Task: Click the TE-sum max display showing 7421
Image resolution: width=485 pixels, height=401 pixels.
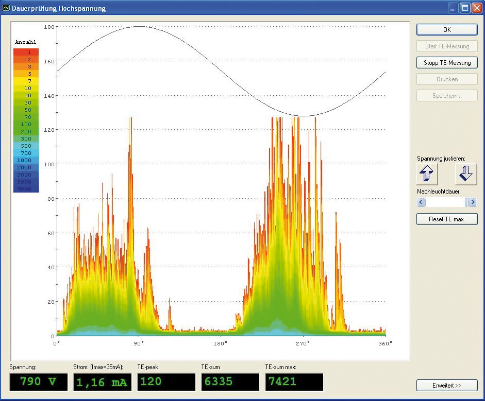Action: [x=292, y=382]
